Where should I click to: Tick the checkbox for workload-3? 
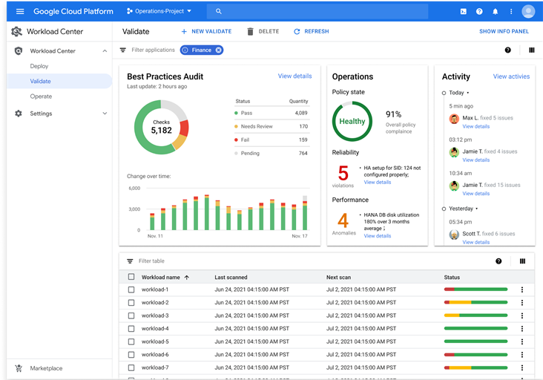tap(131, 315)
